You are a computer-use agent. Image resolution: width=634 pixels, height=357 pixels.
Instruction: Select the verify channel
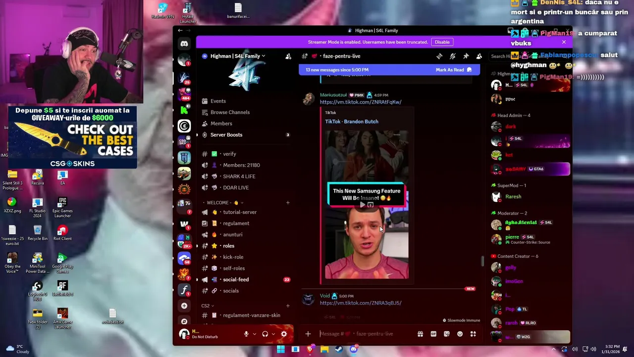coord(229,154)
